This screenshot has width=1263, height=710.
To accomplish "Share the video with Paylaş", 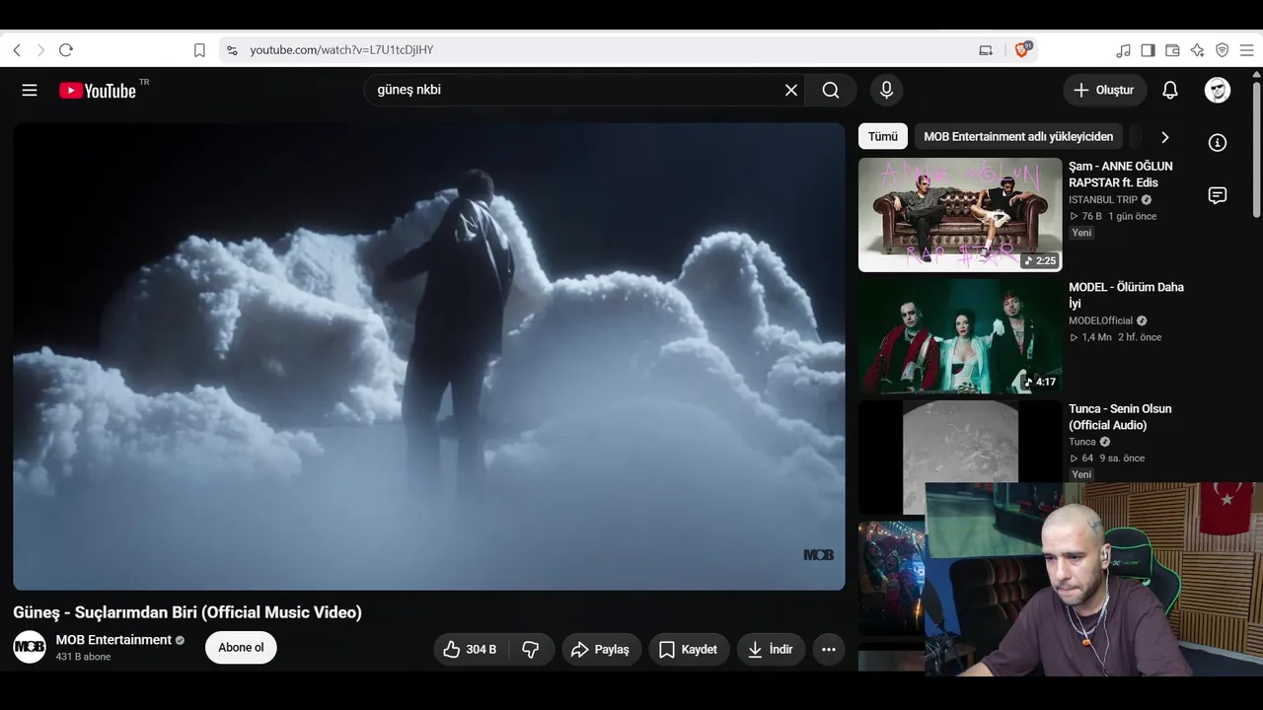I will click(x=602, y=649).
